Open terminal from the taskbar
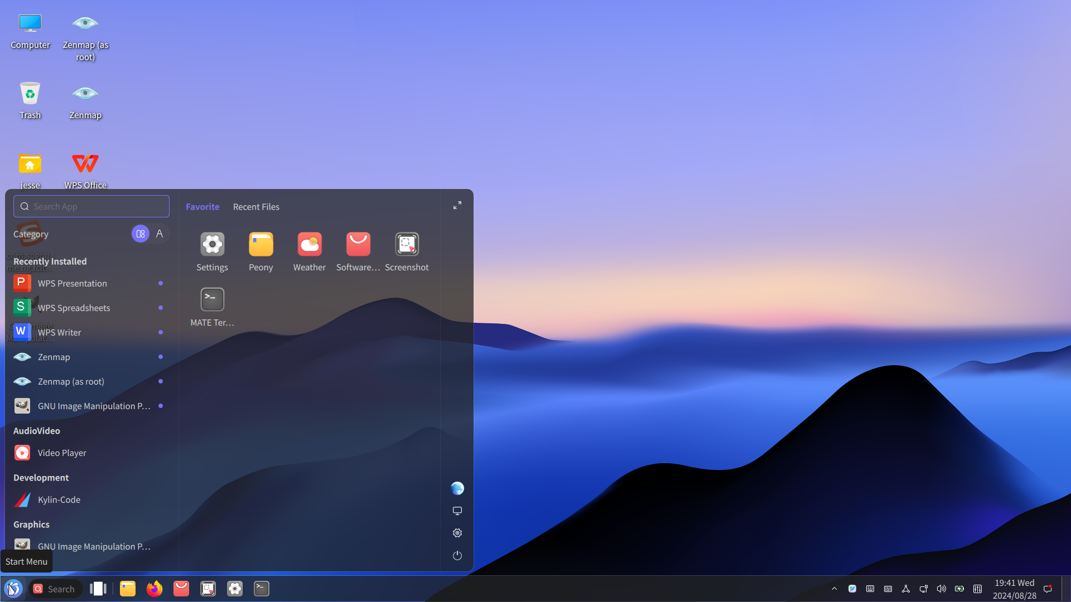 tap(262, 589)
